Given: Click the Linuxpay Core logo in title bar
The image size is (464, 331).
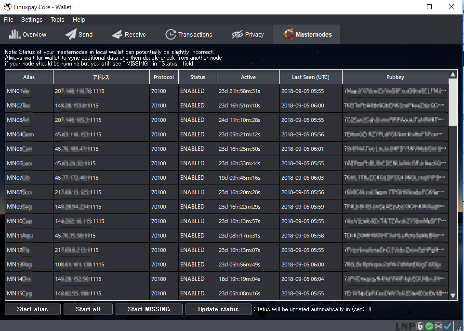Looking at the screenshot, I should 7,7.
